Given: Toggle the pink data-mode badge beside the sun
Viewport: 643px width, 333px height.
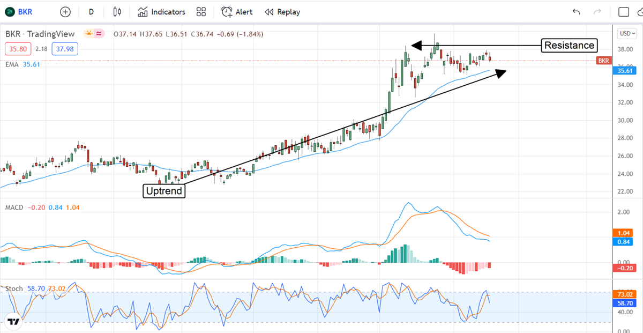Looking at the screenshot, I should [x=100, y=34].
